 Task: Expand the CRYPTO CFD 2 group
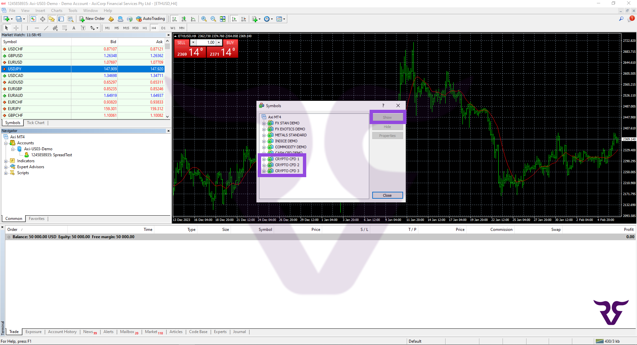[264, 165]
